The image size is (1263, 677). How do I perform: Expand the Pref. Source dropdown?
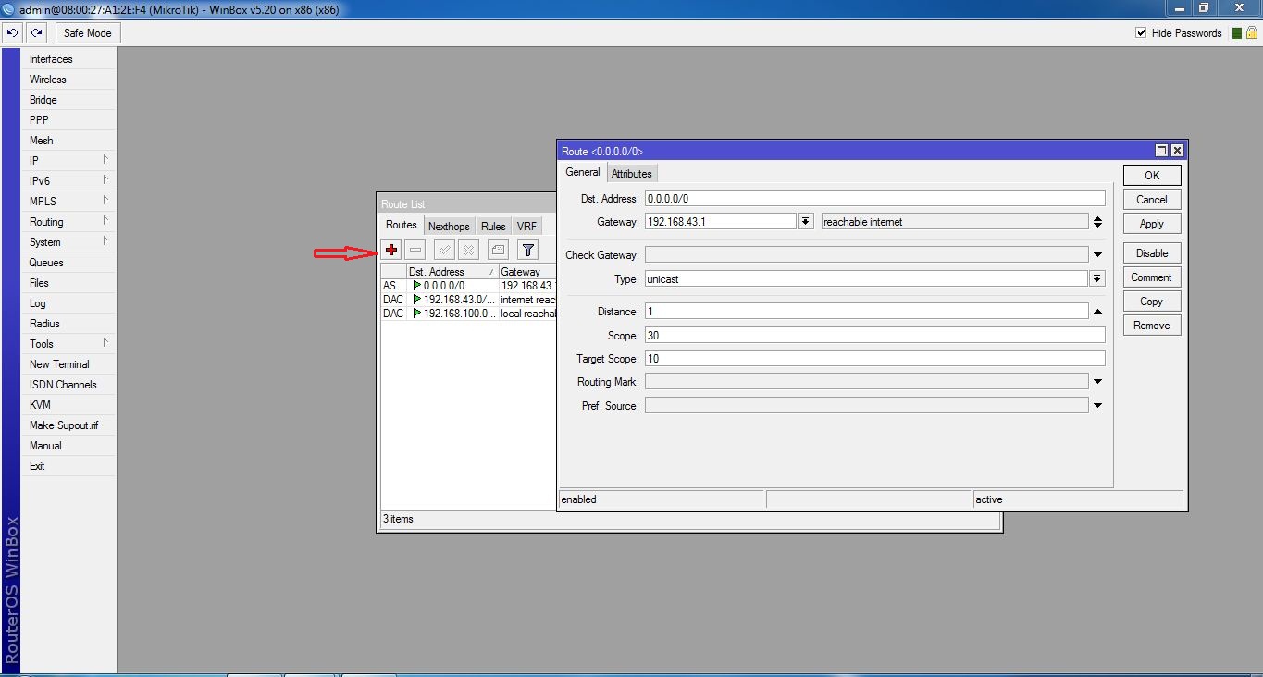click(1098, 404)
